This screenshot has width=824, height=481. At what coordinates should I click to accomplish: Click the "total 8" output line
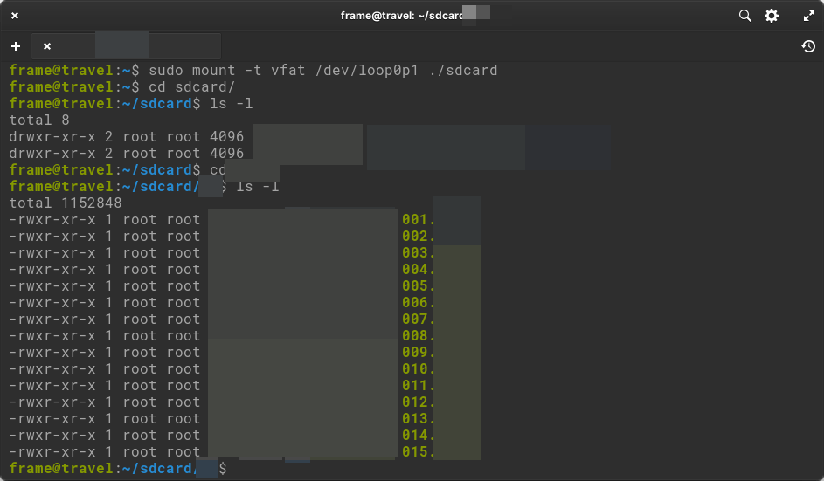(x=39, y=120)
